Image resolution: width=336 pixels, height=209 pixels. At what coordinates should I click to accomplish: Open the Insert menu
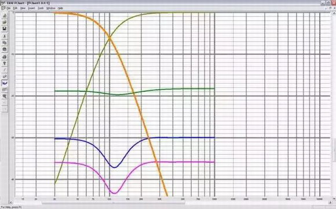coord(31,8)
